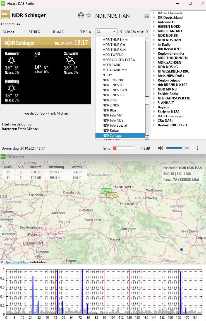206x321 pixels.
Task: Mark NDR Schlager as favorite star
Action: click(x=88, y=15)
